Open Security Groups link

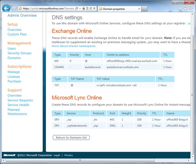point(19,53)
